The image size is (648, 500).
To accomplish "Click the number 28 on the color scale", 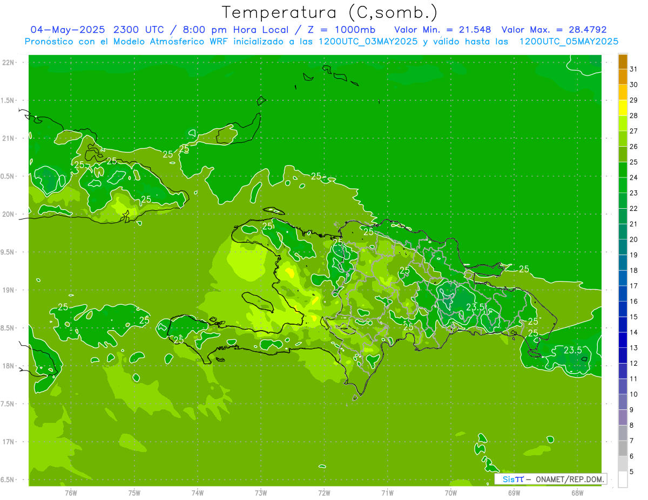I will 634,115.
